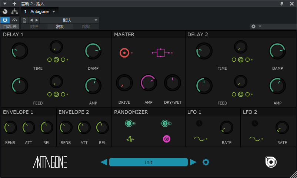
Task: Toggle LFO 1 clock sync icon
Action: tap(199, 123)
